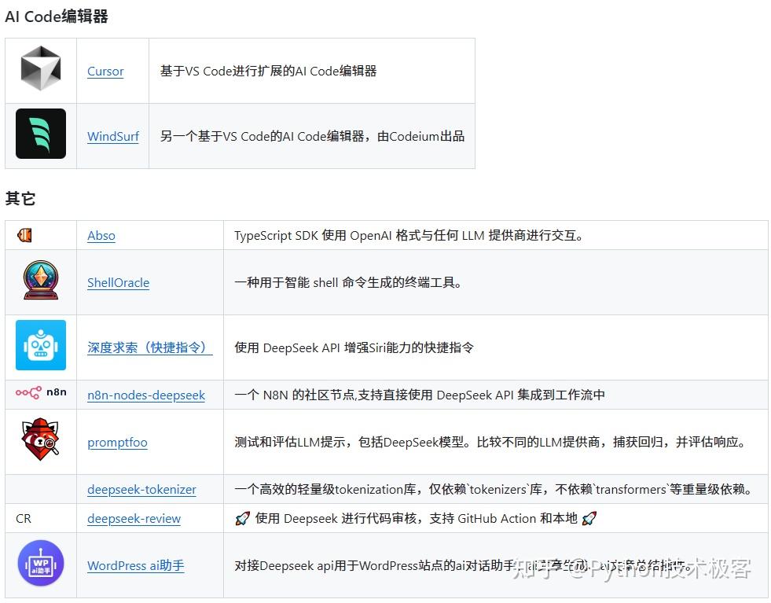
Task: Click the CR label beside deepseek-review
Action: click(23, 518)
